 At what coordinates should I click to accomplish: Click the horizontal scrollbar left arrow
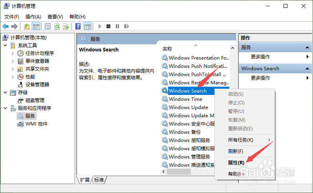point(163,172)
